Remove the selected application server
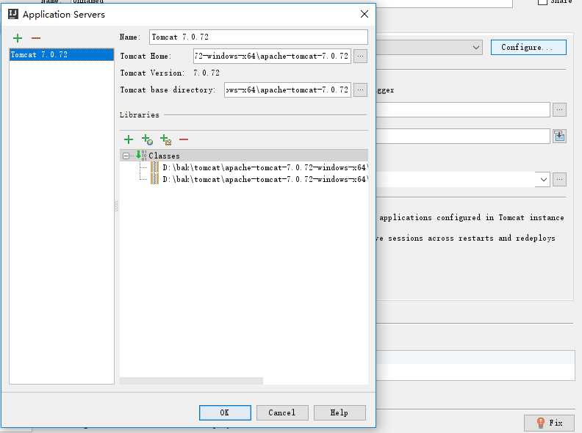The image size is (582, 433). (x=36, y=38)
